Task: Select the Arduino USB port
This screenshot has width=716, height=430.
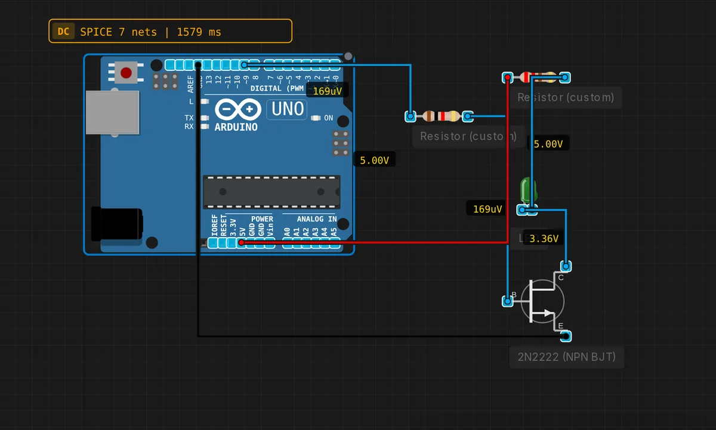Action: [x=112, y=112]
